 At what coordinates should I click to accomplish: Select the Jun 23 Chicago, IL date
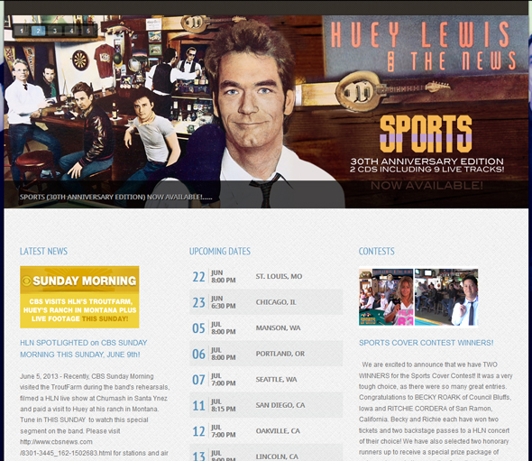pos(266,302)
